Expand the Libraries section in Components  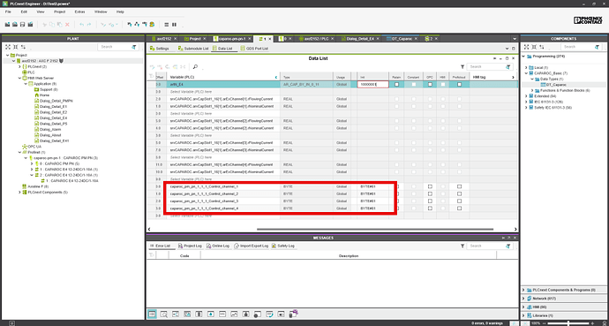[x=524, y=315]
